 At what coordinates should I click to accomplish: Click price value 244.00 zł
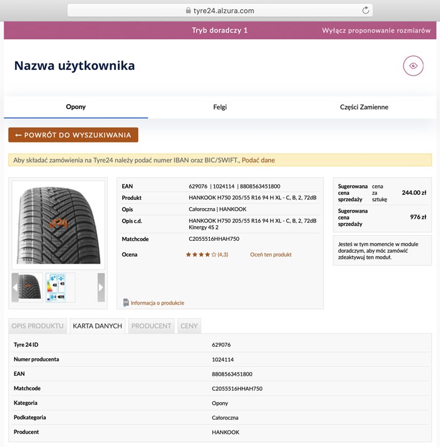[x=414, y=193]
